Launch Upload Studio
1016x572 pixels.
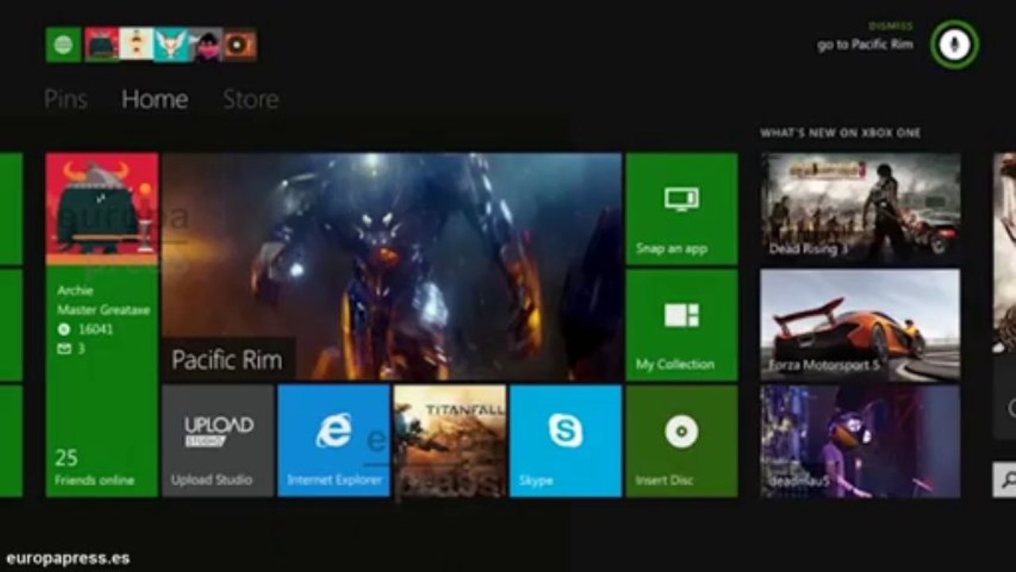click(x=218, y=441)
